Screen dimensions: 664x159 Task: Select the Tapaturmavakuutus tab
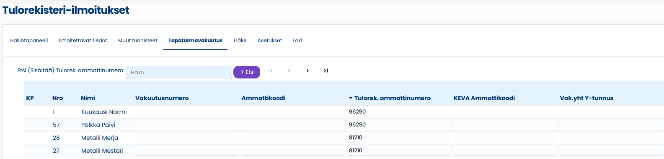pyautogui.click(x=195, y=40)
